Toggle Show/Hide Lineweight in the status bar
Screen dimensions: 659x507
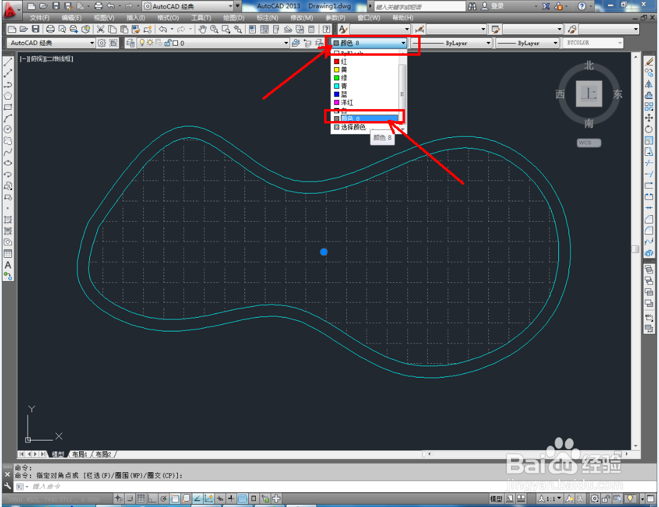(231, 499)
